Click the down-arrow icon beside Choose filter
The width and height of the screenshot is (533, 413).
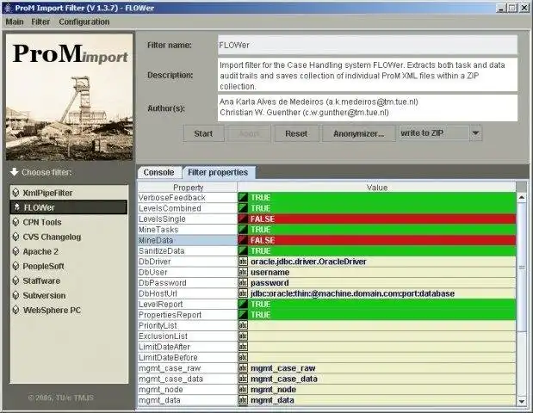(14, 172)
